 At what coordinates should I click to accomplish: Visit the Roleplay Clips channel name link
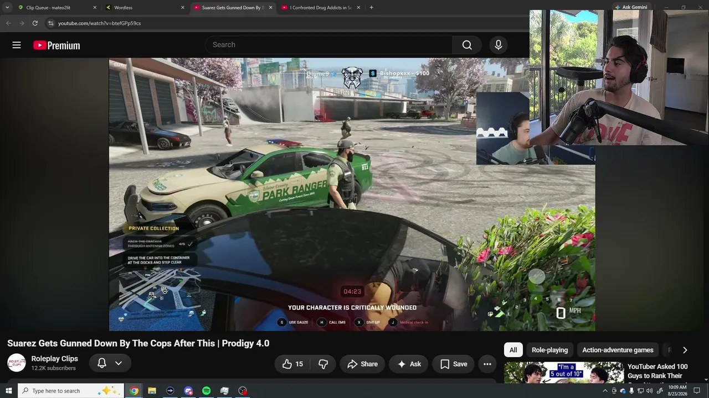(54, 359)
